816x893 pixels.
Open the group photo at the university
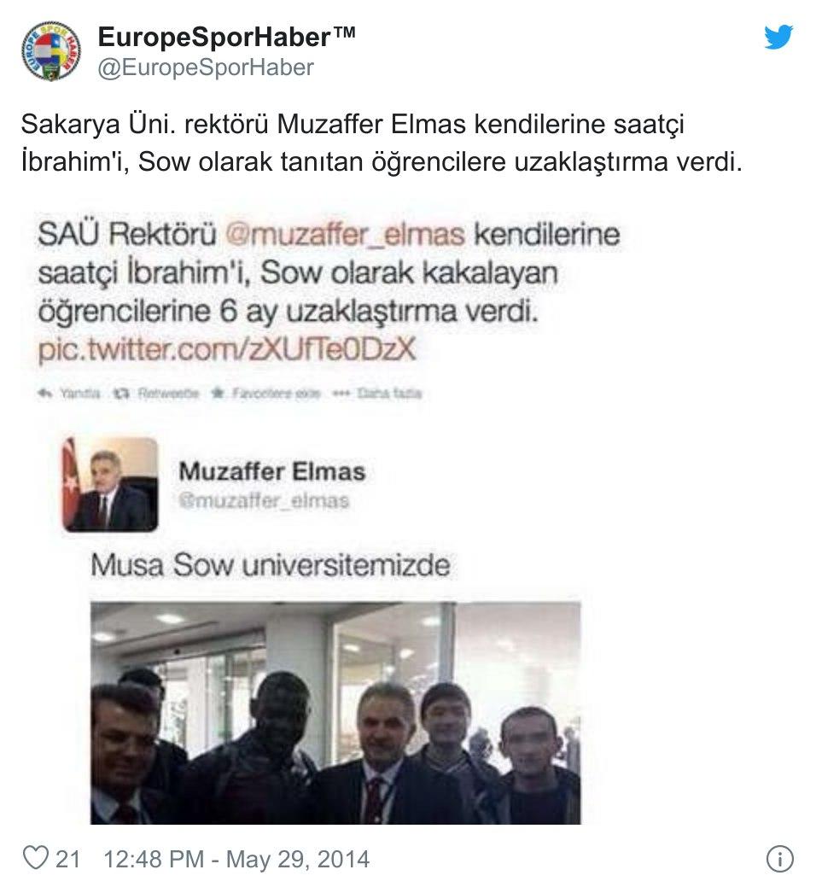(335, 713)
